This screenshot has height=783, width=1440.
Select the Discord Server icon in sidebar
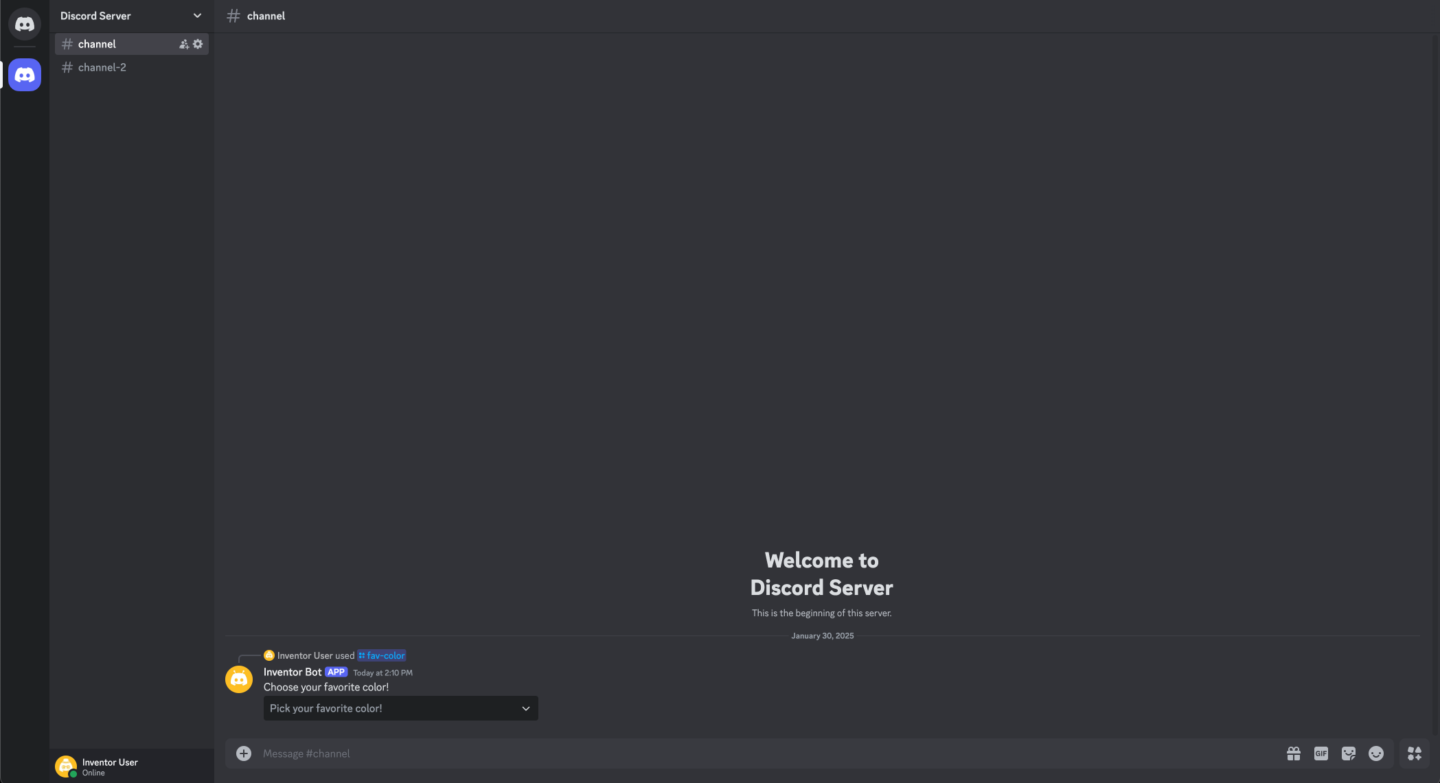point(25,75)
